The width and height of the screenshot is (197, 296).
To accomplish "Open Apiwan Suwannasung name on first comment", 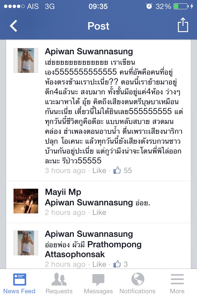I will click(x=89, y=51).
